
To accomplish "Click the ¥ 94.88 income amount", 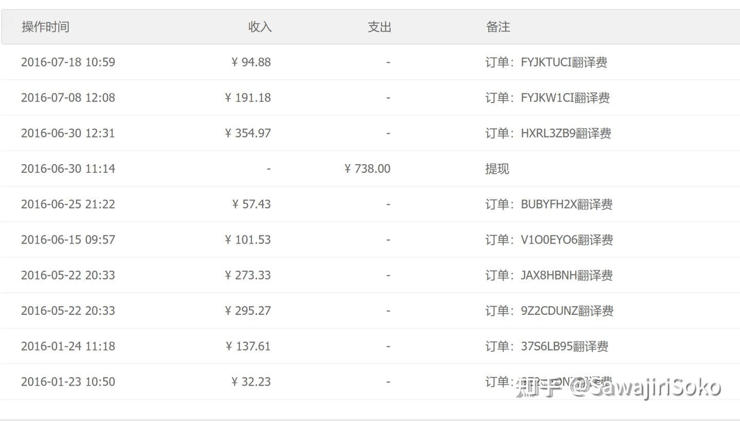I will click(x=251, y=63).
